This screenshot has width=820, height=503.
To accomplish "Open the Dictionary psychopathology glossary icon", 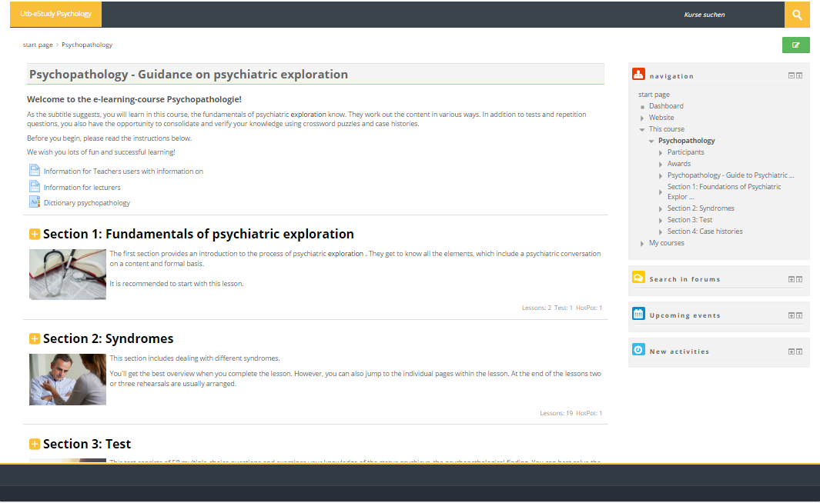I will pos(34,202).
